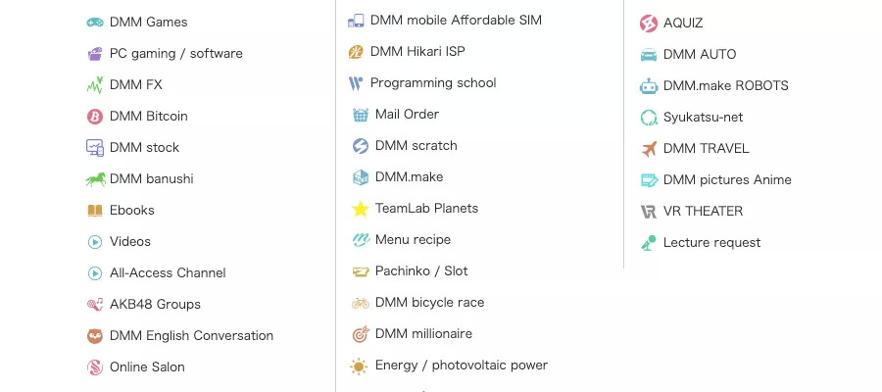Go to DMM pictures Anime
The width and height of the screenshot is (882, 392).
[x=727, y=179]
